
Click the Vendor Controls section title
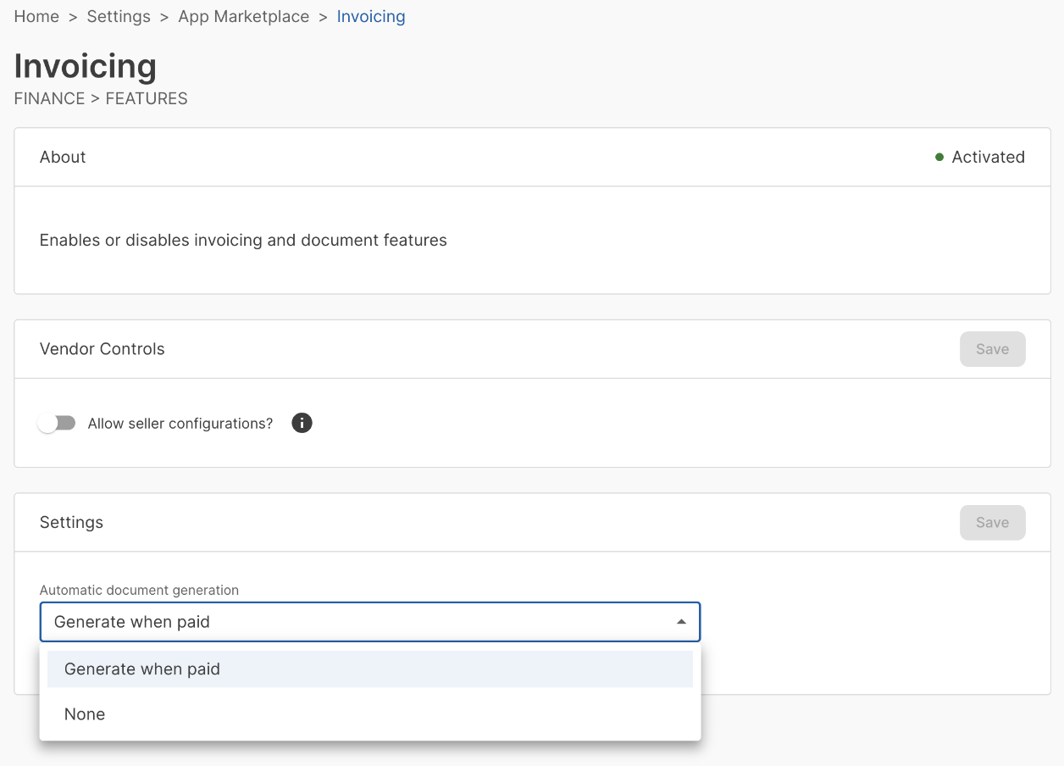tap(103, 349)
